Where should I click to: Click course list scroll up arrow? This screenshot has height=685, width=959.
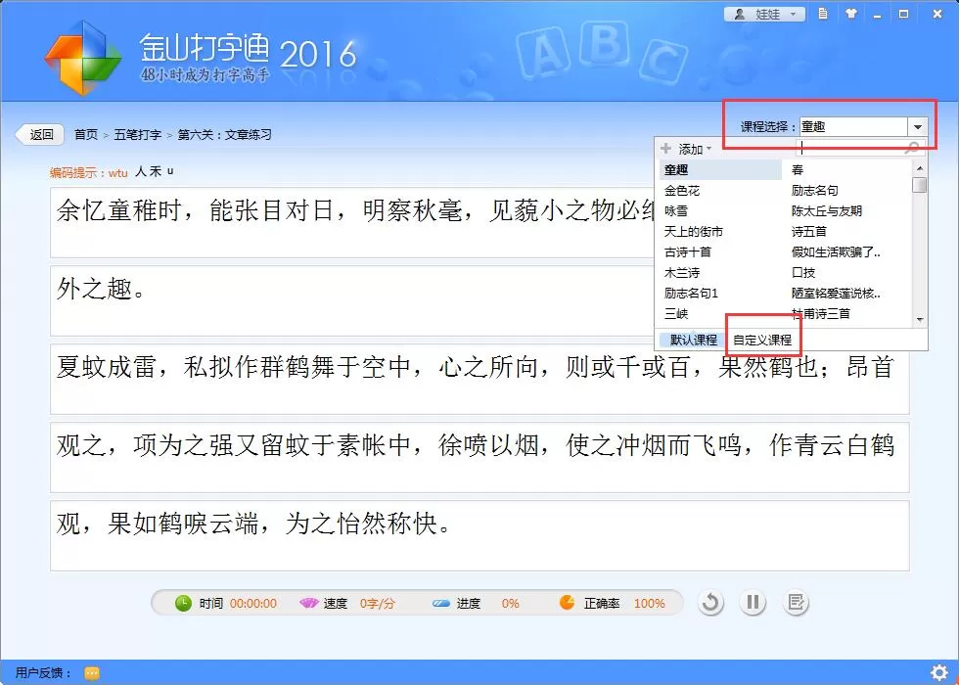919,167
